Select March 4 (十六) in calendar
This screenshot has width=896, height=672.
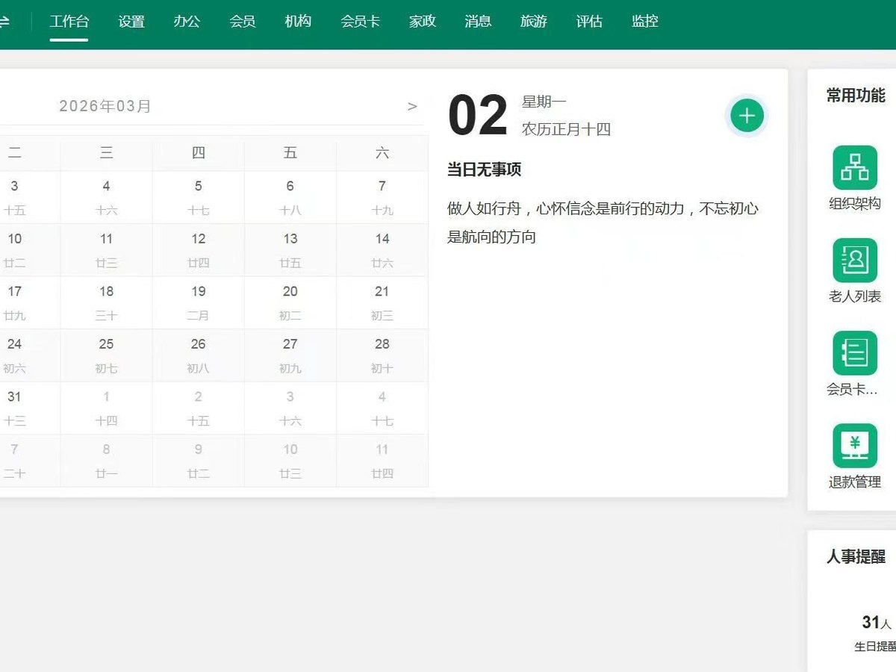point(106,197)
